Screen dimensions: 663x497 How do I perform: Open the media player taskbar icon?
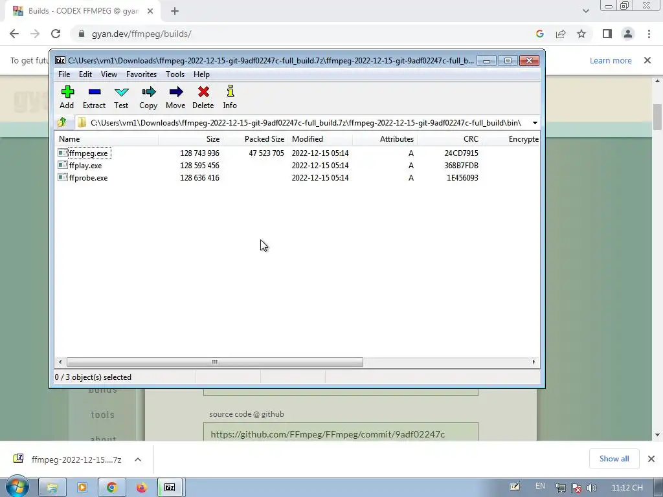(82, 488)
